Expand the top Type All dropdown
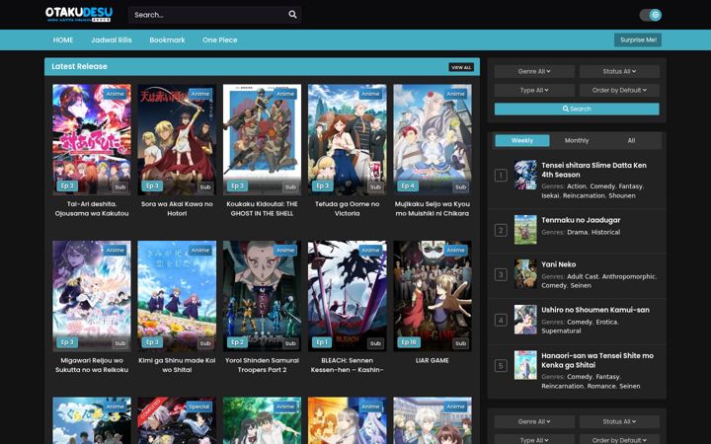This screenshot has width=711, height=444. click(x=534, y=90)
